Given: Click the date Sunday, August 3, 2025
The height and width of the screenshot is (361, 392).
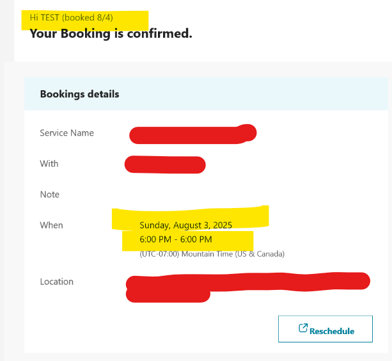Looking at the screenshot, I should click(x=185, y=225).
